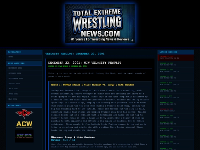Viewport: 200px width, 150px height.
Task: Click the Velocity Results: December 22, 2001 page title
Action: pyautogui.click(x=75, y=54)
